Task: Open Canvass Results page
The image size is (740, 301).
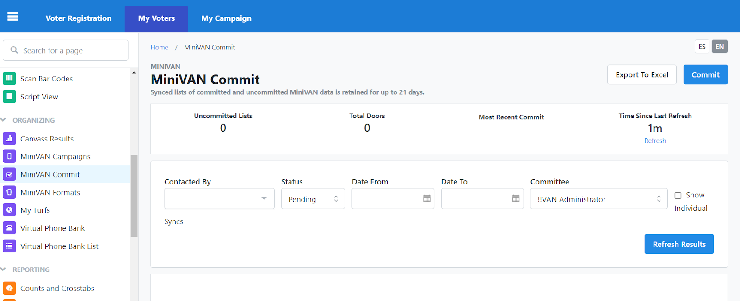Action: pos(47,139)
